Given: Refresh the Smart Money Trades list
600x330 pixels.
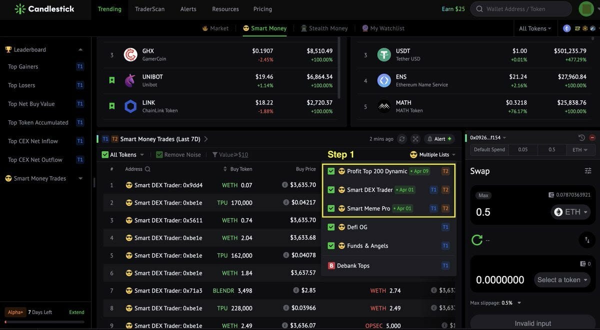Looking at the screenshot, I should (x=401, y=139).
